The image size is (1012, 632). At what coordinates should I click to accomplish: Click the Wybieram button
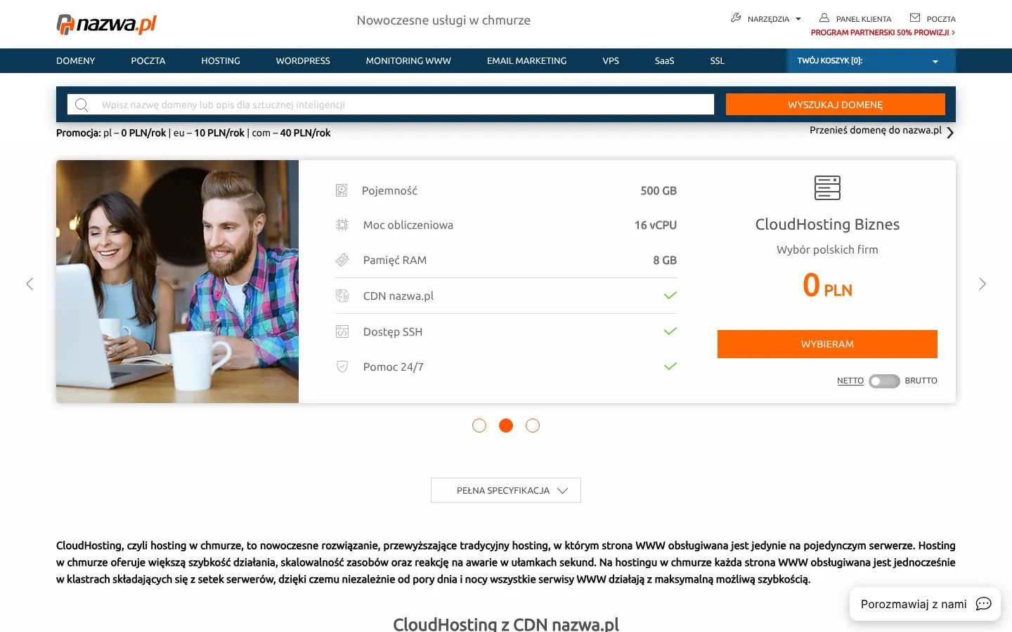tap(827, 344)
